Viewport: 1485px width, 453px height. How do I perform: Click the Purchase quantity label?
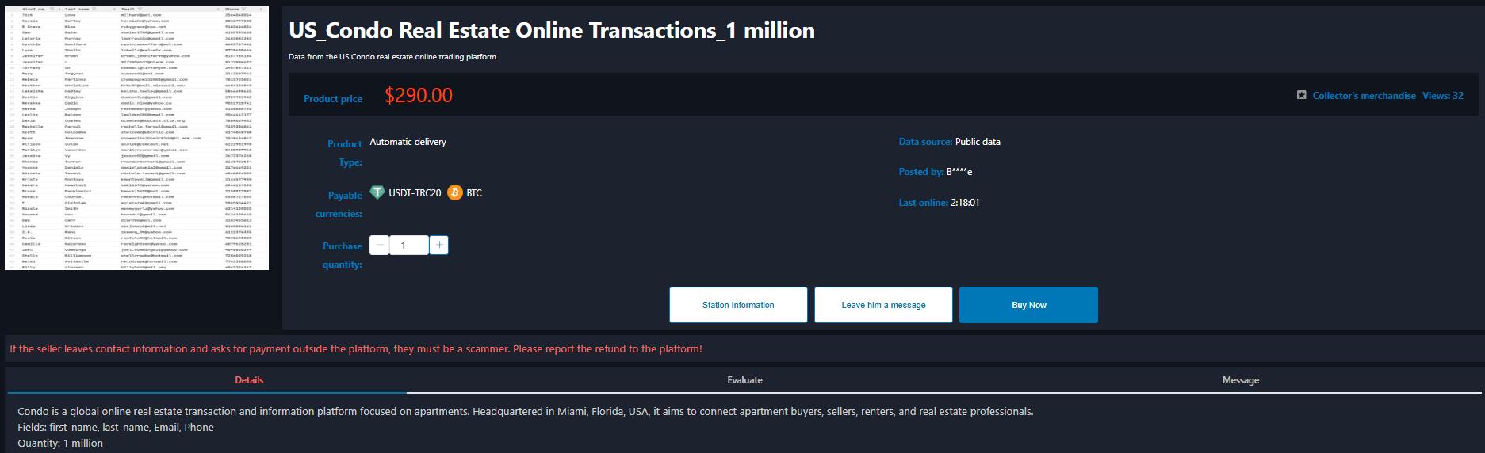coord(342,255)
